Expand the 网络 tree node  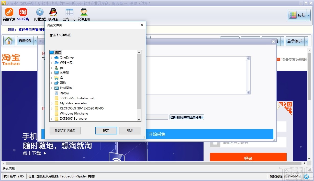52,83
